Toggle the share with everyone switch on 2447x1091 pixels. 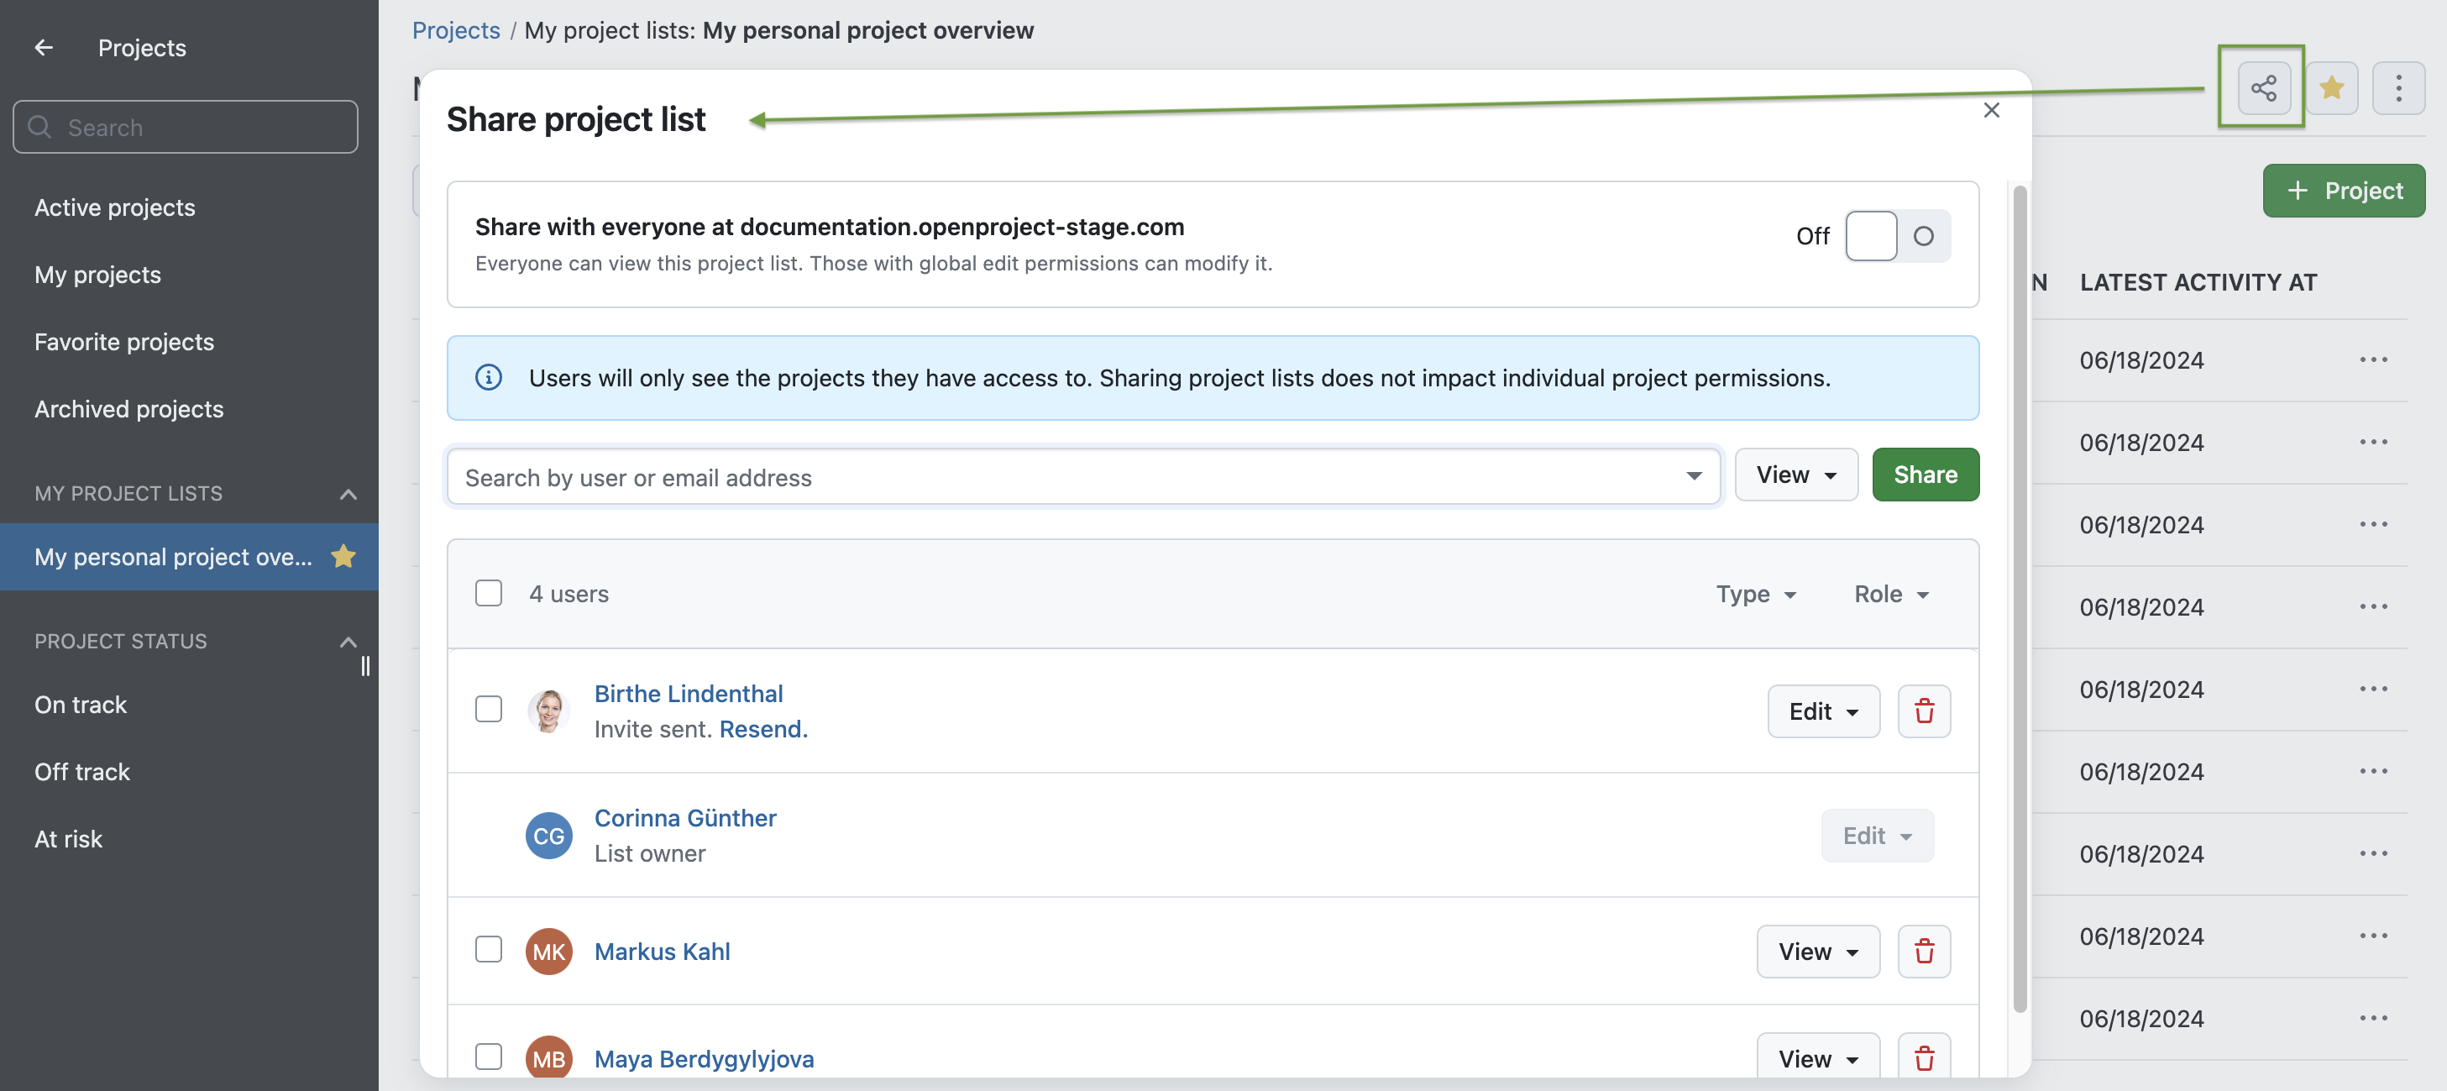1894,234
